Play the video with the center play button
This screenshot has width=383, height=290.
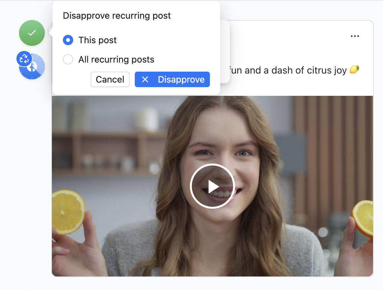(x=212, y=186)
